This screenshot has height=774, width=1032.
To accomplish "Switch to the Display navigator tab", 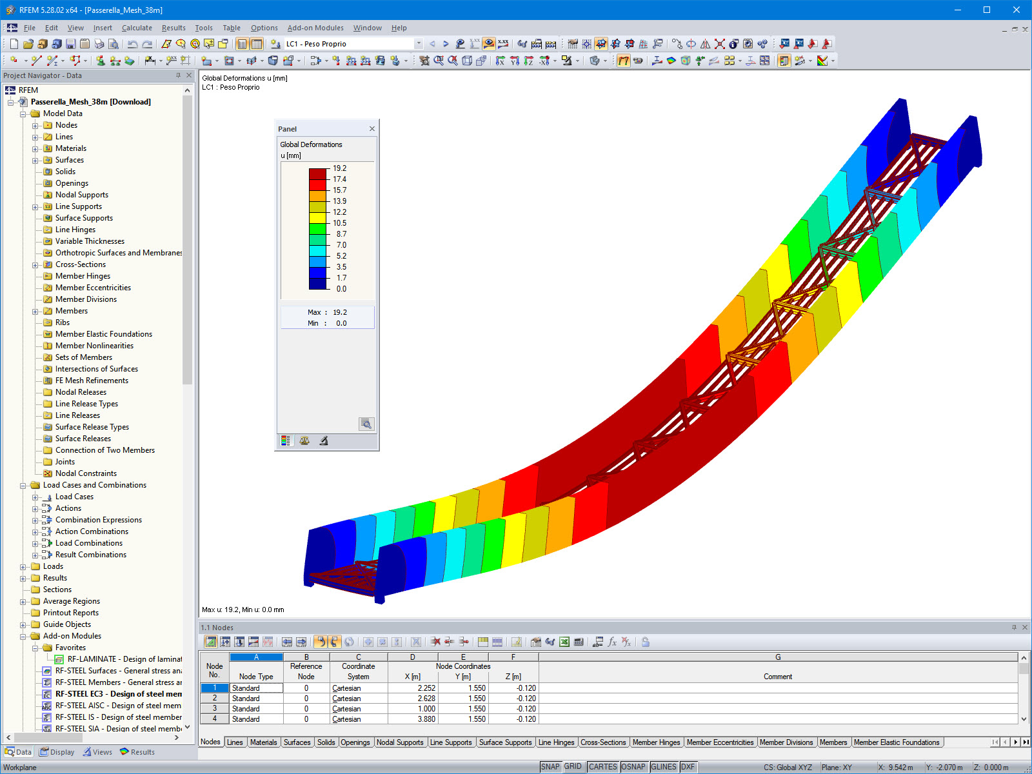I will (x=57, y=752).
